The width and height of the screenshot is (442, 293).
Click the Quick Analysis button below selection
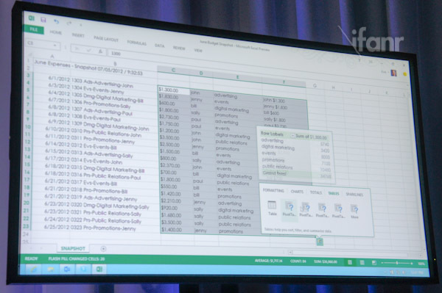click(320, 241)
